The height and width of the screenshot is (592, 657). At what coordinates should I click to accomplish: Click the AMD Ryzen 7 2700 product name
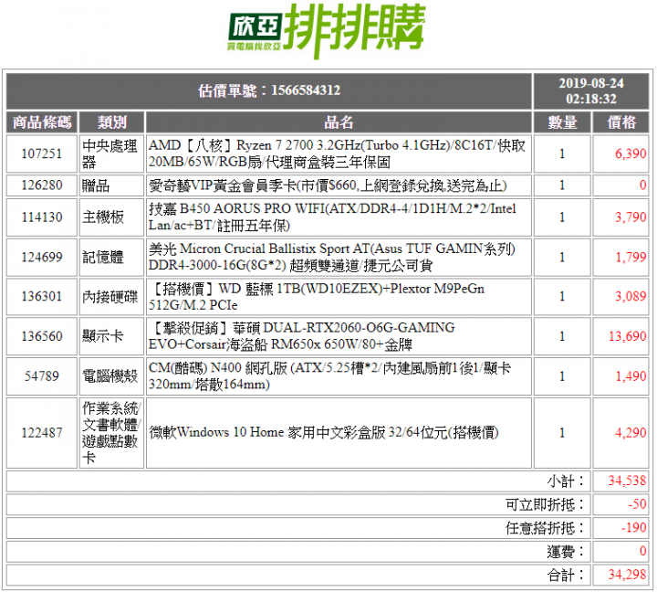pos(337,153)
